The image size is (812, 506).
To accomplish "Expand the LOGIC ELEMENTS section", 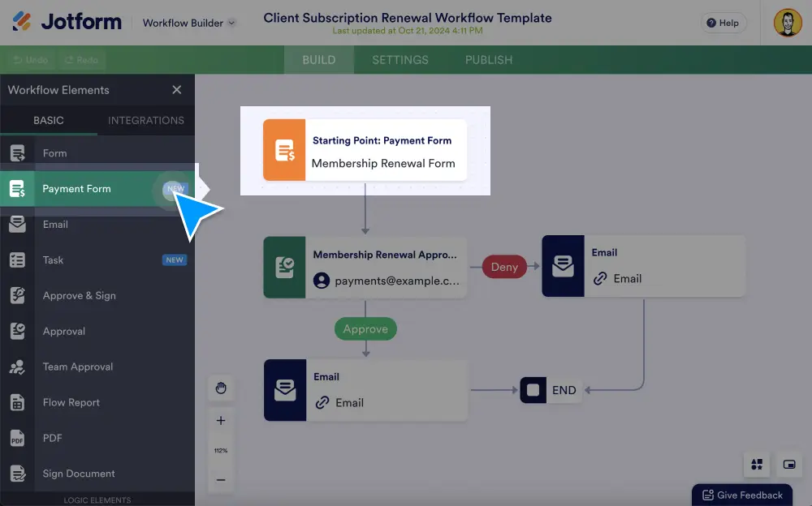I will point(97,500).
